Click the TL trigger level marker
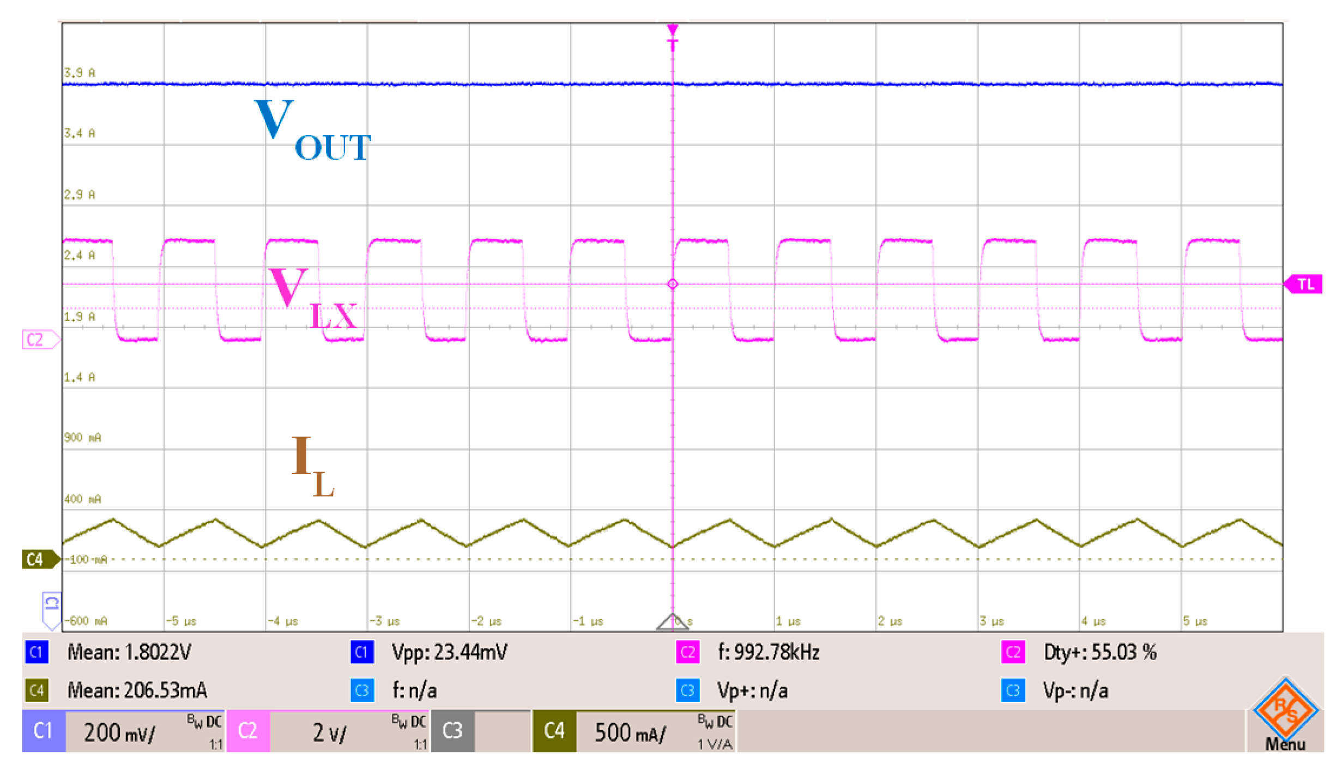 pyautogui.click(x=1304, y=284)
